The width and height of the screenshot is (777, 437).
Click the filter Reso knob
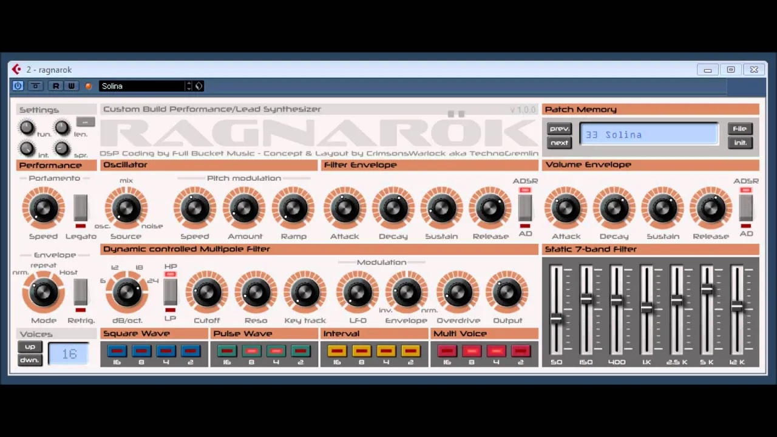(256, 293)
